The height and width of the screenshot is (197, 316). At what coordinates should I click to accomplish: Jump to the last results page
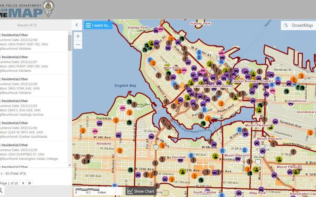[30, 183]
